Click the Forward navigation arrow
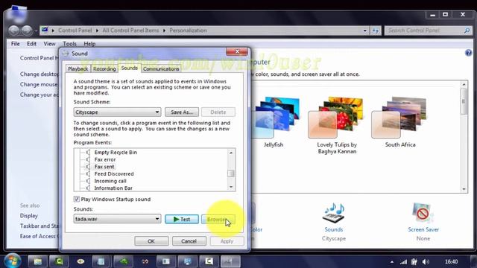 coord(27,31)
